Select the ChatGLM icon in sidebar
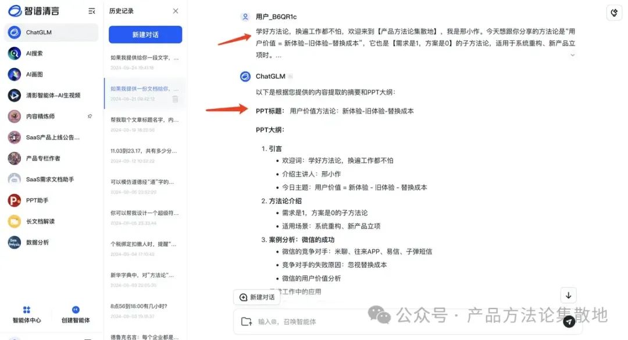 (15, 32)
